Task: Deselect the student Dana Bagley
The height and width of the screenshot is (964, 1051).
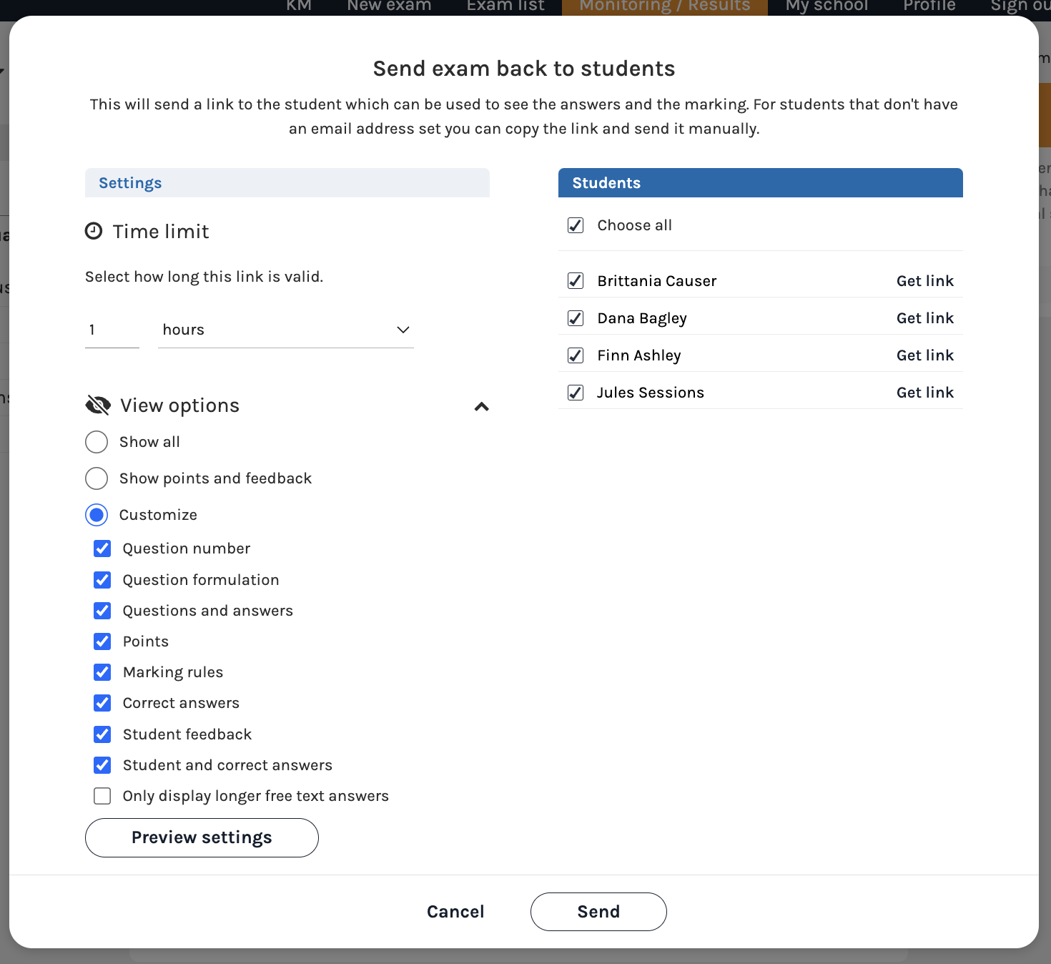Action: (575, 318)
